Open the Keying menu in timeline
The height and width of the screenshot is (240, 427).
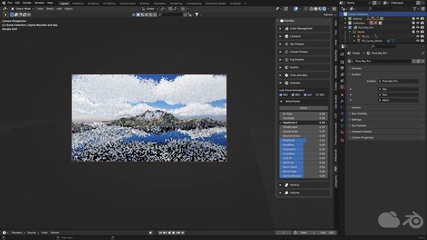[x=33, y=233]
